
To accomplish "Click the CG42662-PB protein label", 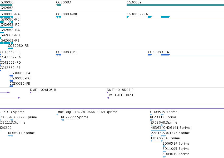I will pos(10,68).
